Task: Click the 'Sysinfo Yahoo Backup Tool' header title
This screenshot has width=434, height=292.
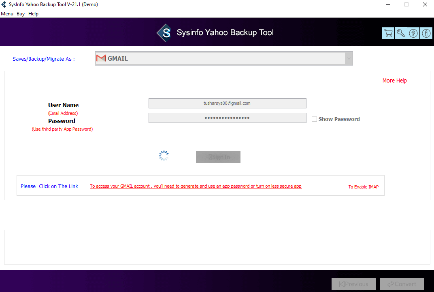Action: (x=225, y=33)
